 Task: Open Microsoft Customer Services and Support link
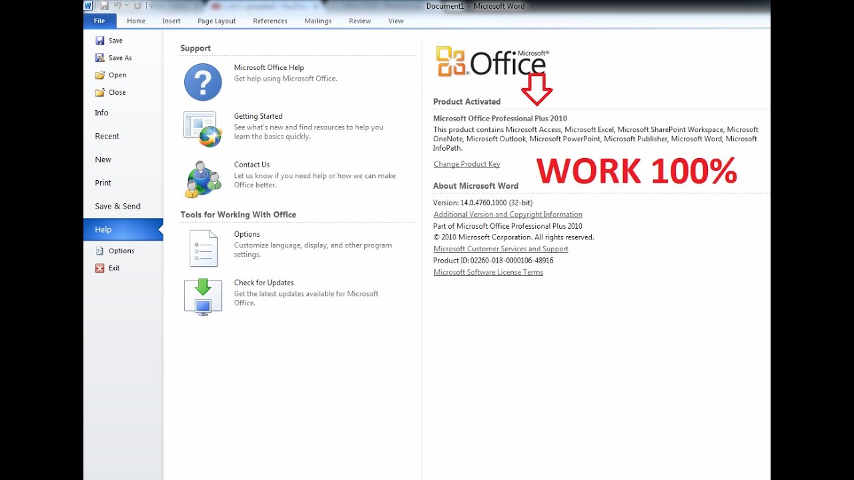501,249
